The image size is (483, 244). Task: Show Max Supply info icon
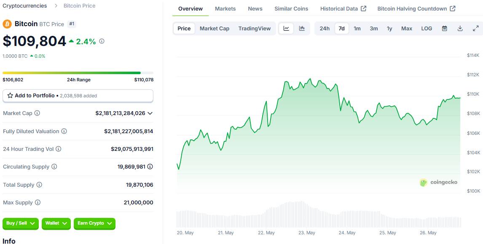pos(38,203)
